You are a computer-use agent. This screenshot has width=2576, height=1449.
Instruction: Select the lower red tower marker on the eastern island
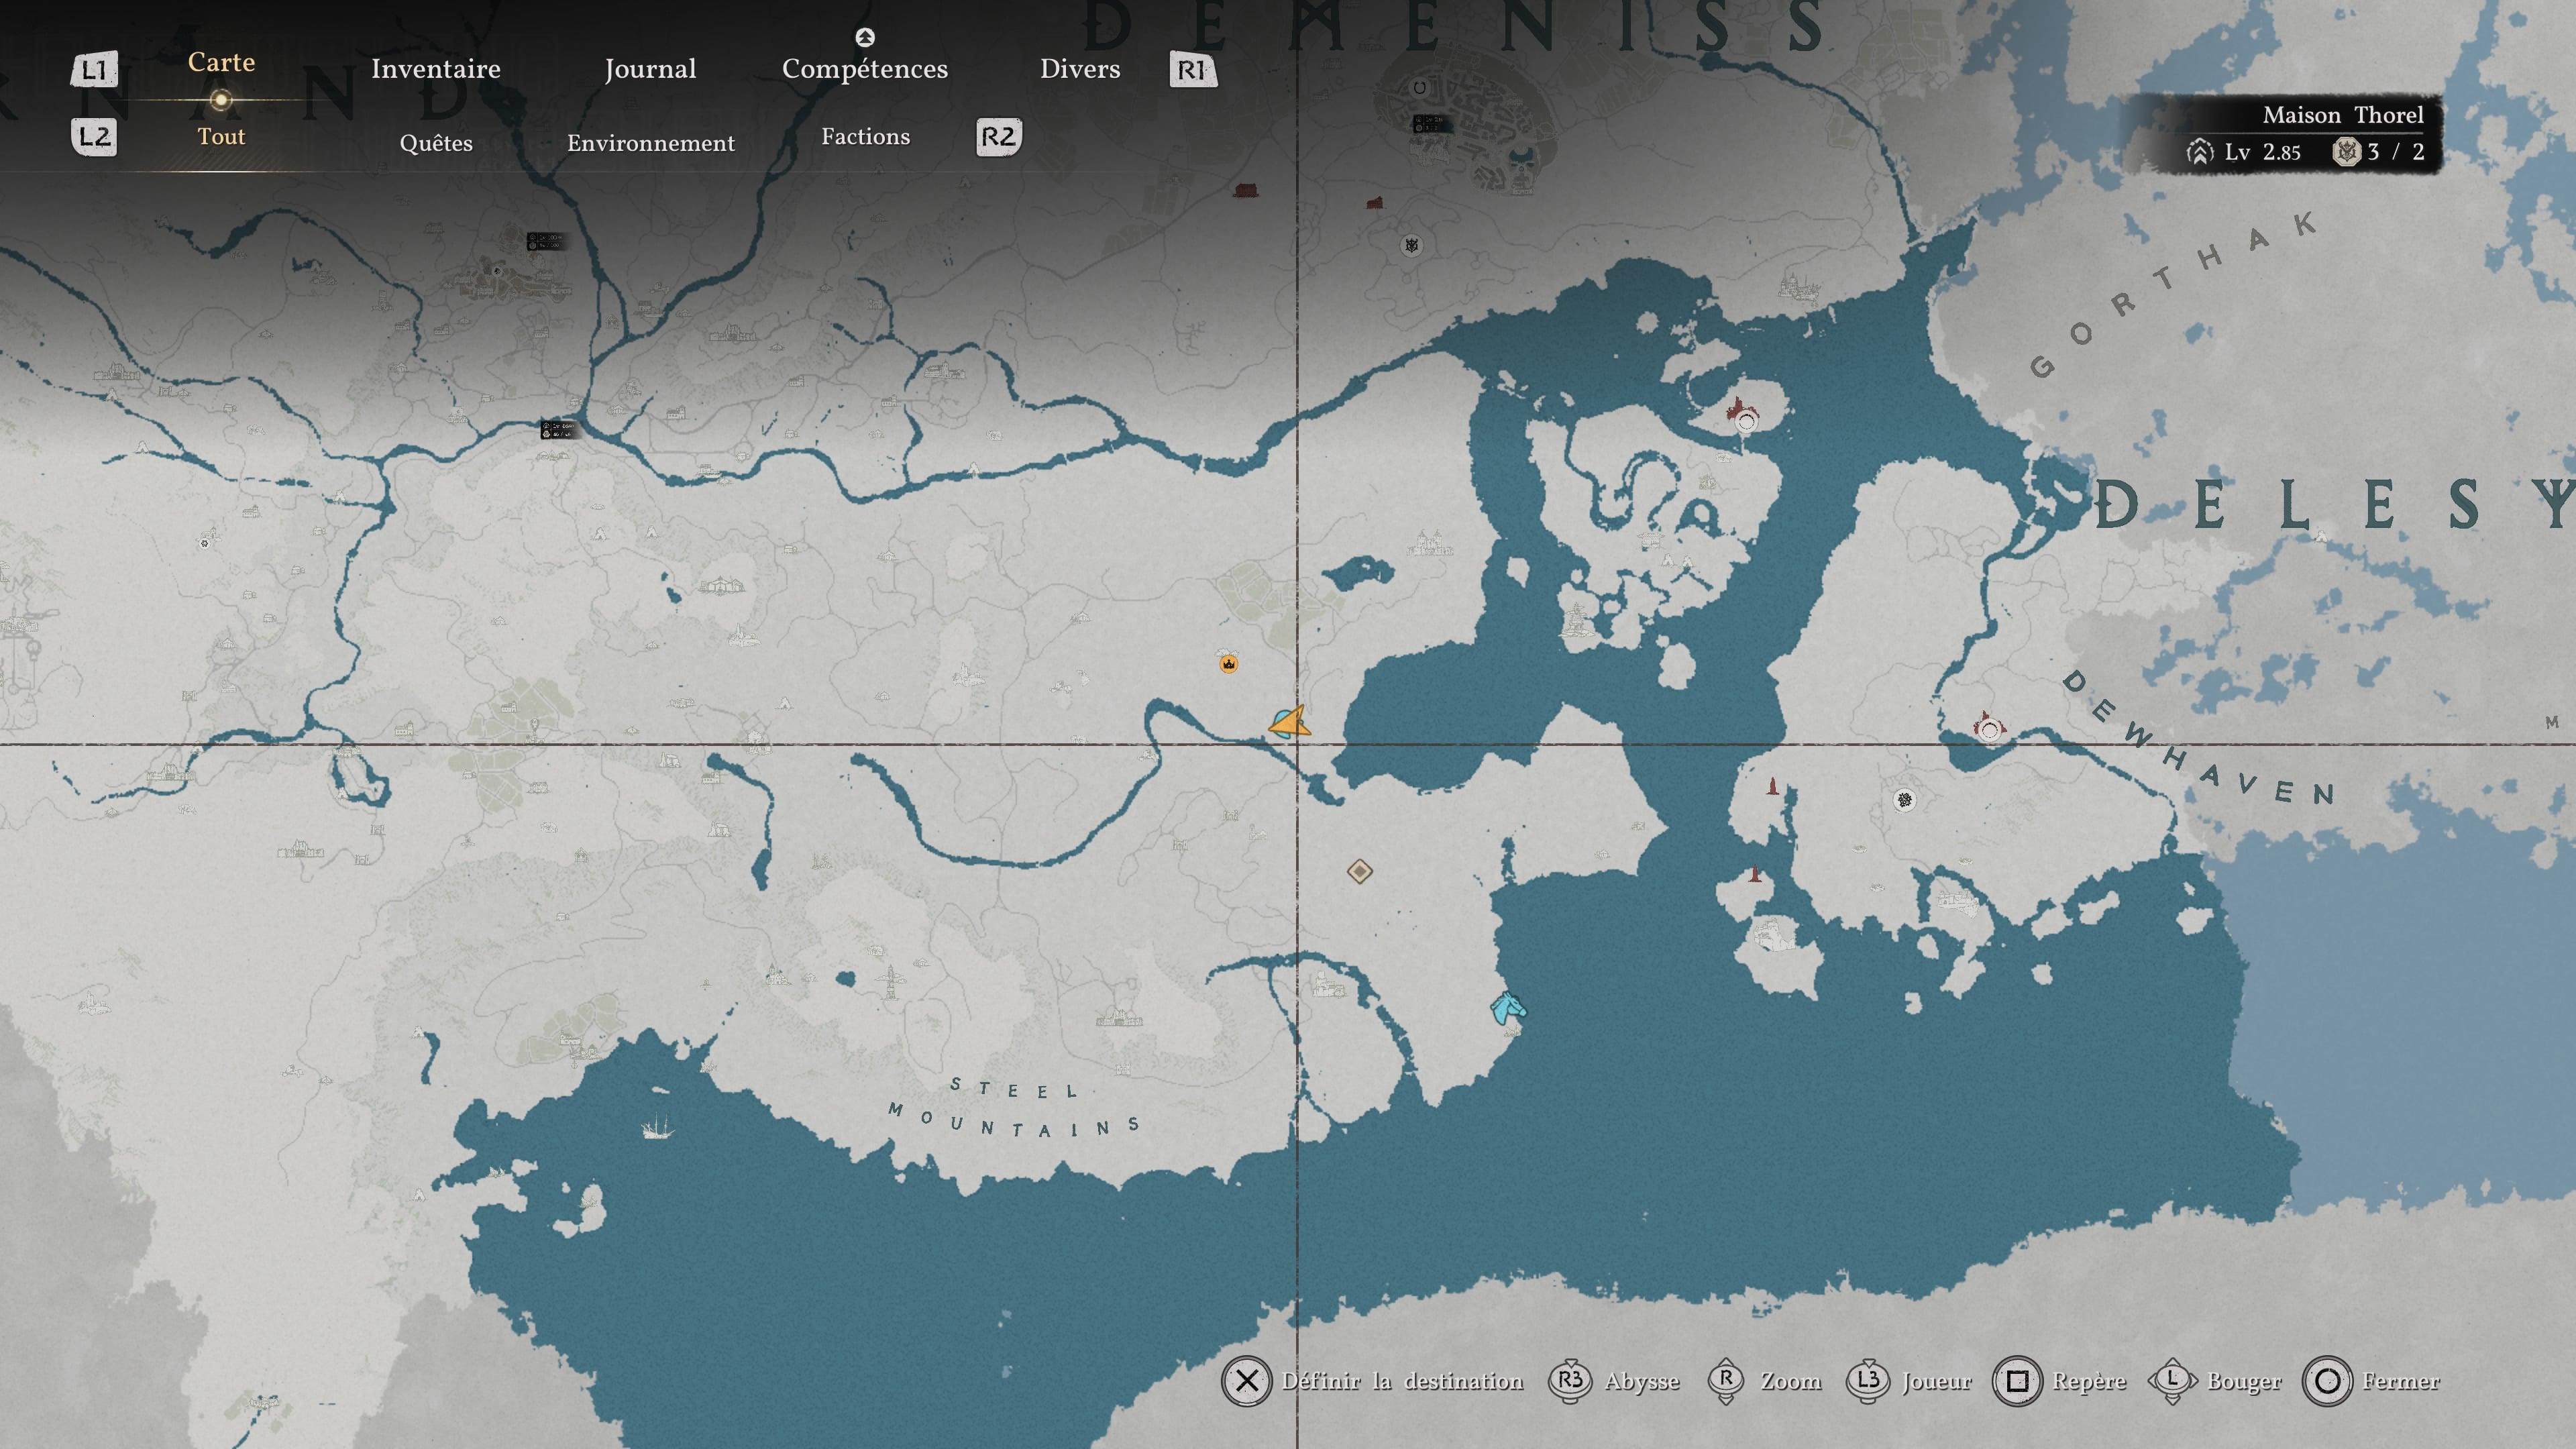(x=1755, y=874)
